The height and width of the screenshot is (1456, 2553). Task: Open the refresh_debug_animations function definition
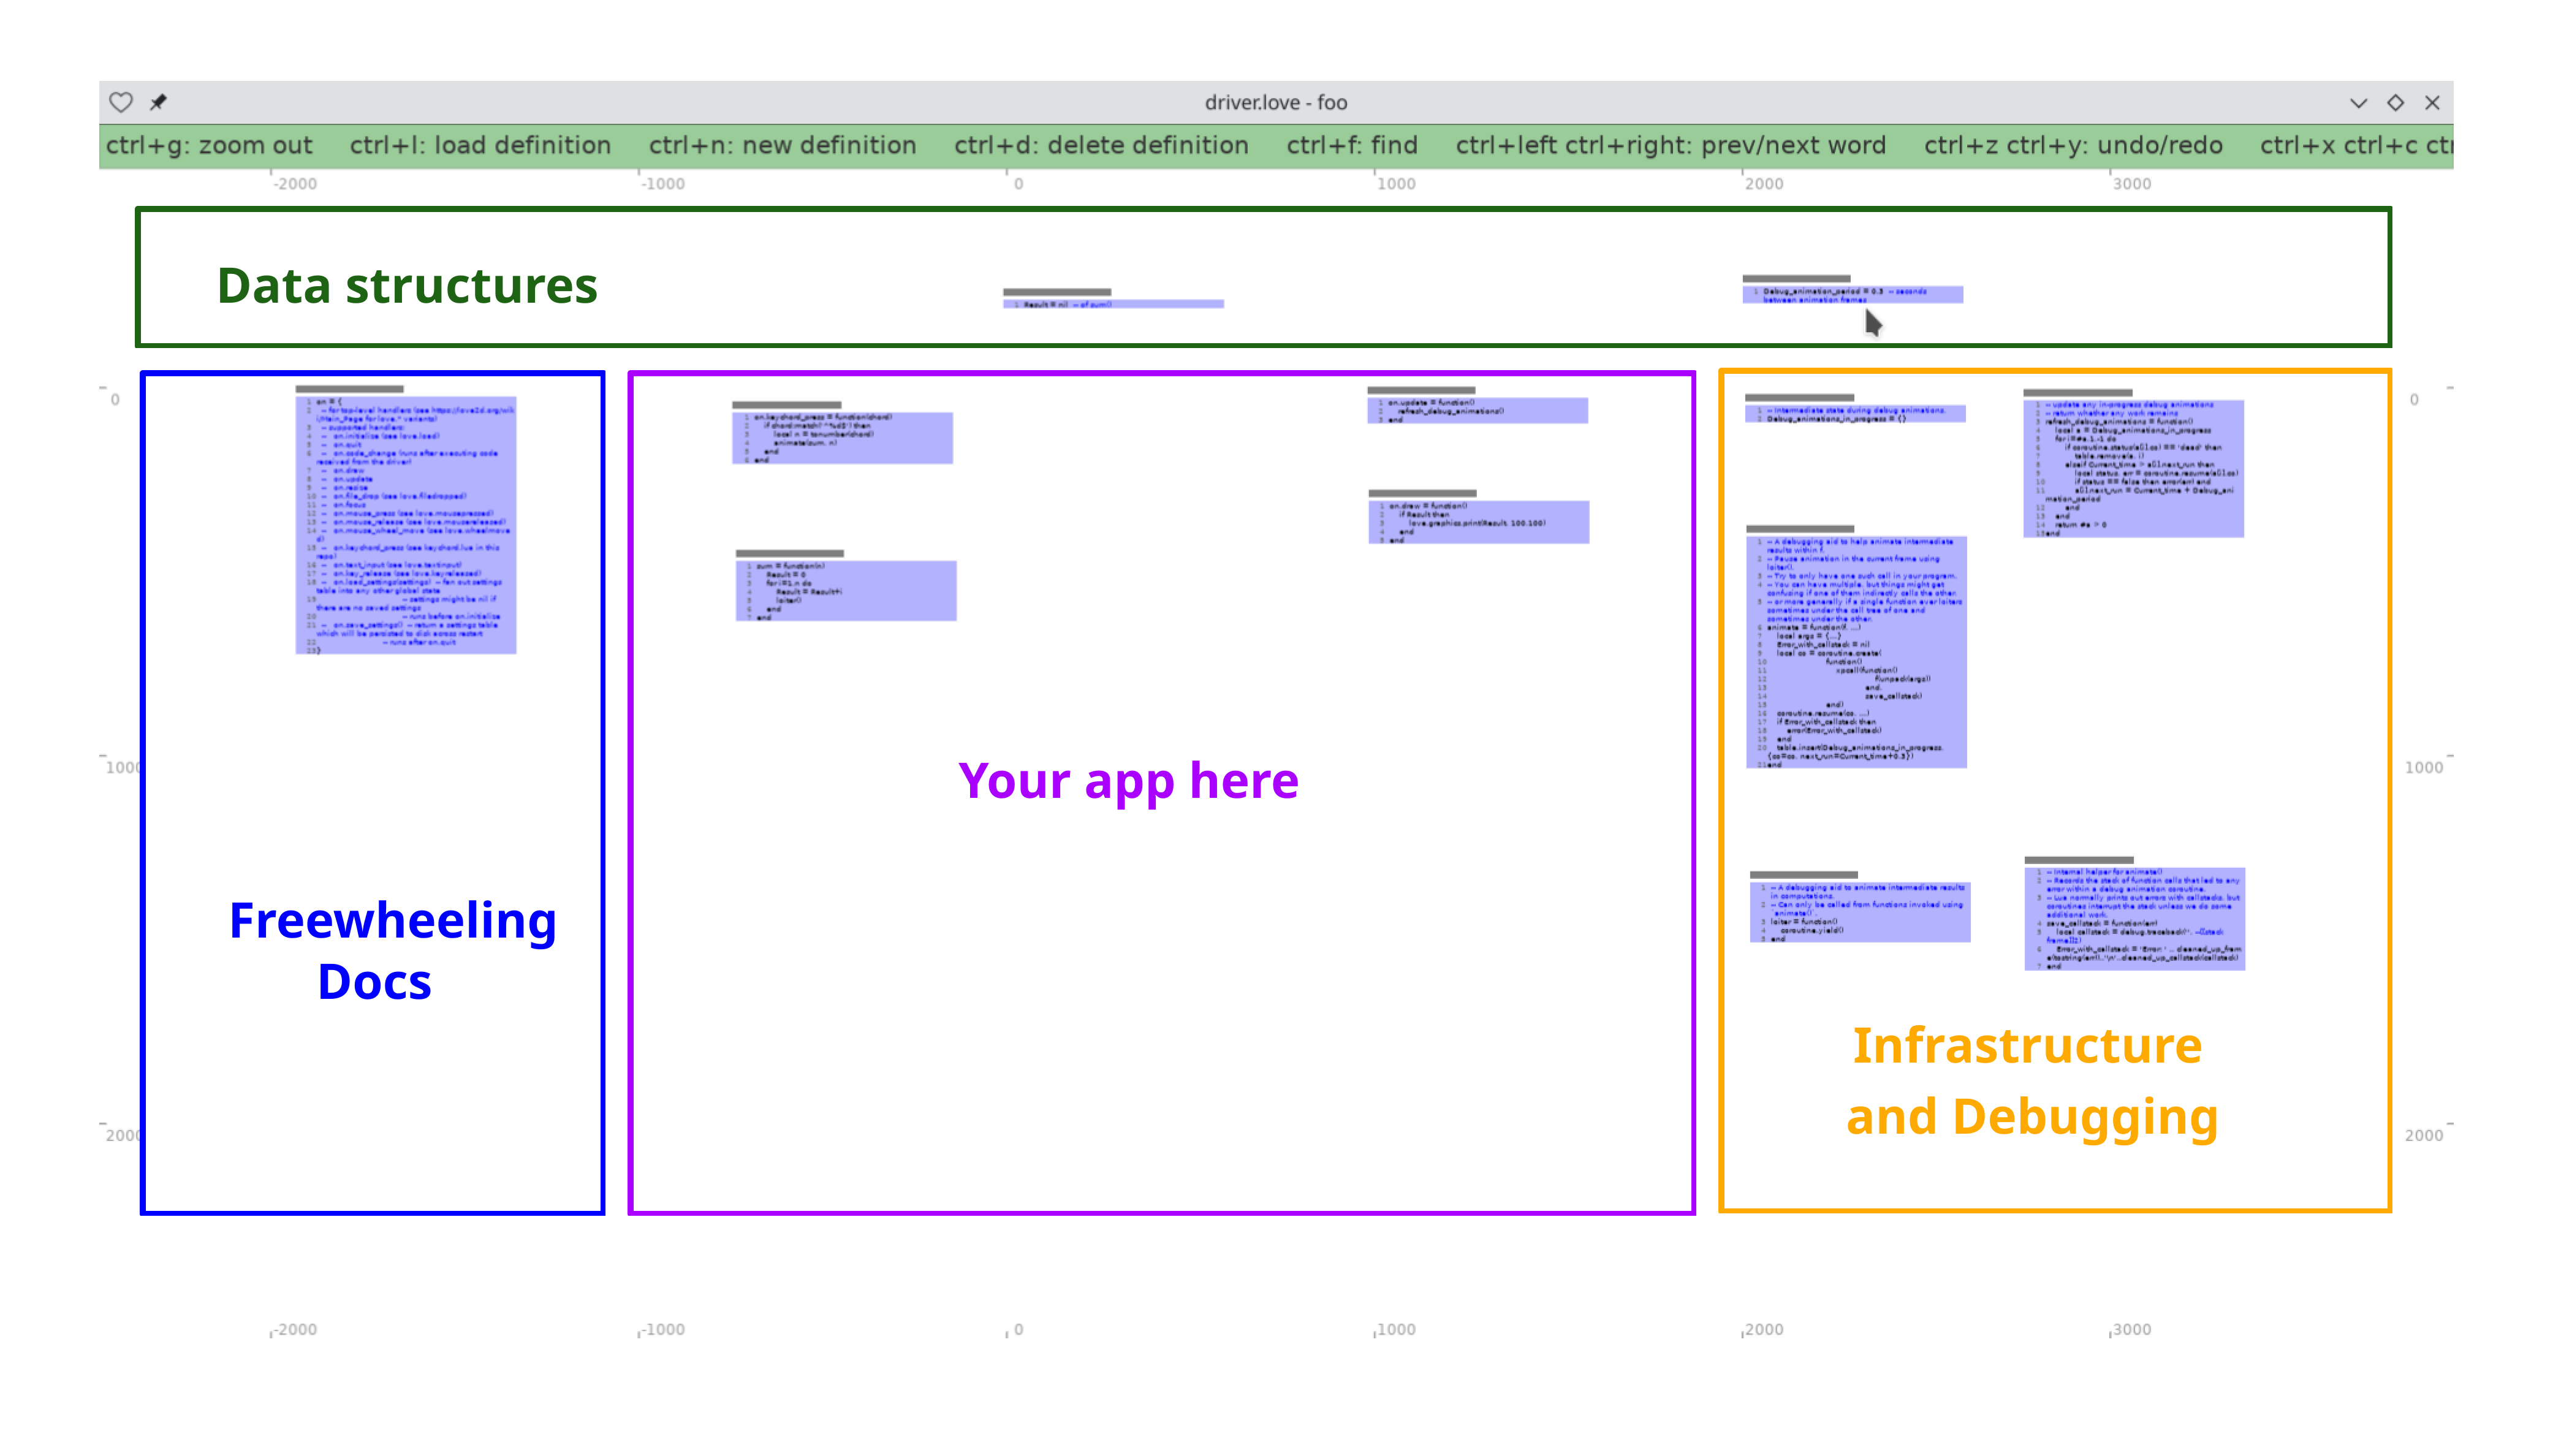[x=2133, y=468]
